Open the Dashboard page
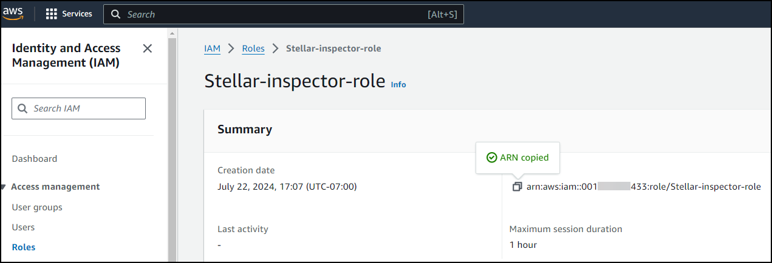Screen dimensions: 772x263 point(35,159)
